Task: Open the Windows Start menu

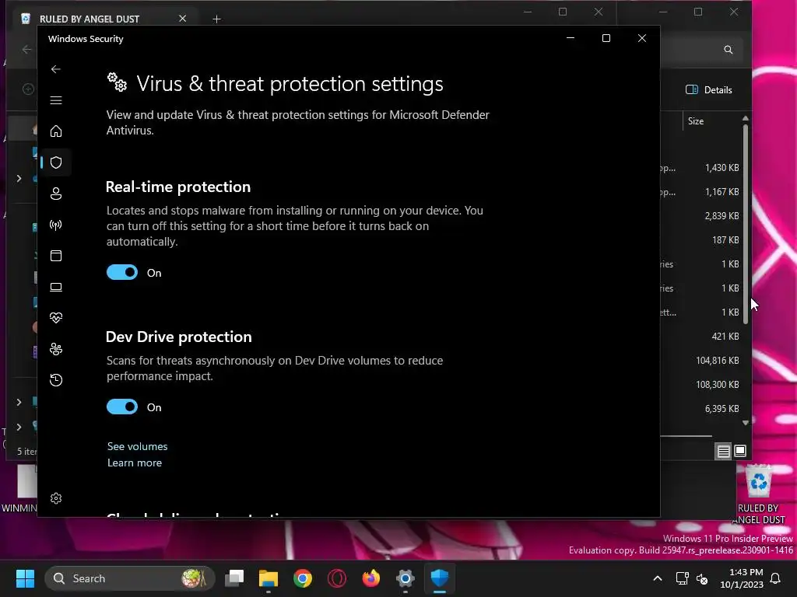Action: [x=25, y=578]
